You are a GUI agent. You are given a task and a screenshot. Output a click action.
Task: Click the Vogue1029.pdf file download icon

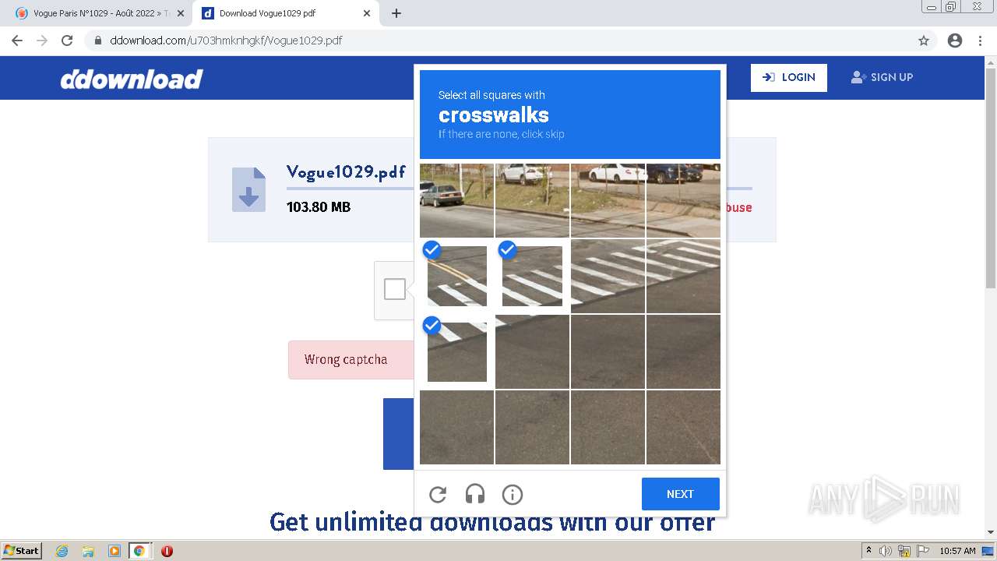tap(248, 189)
